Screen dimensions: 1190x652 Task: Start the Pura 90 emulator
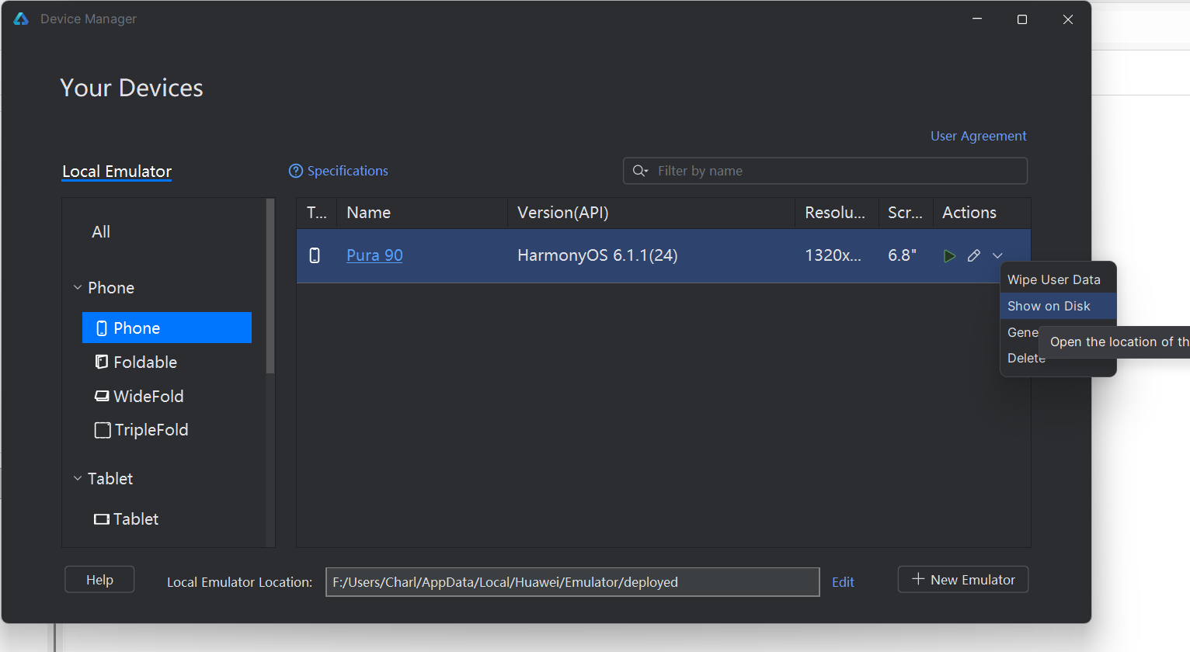coord(949,256)
